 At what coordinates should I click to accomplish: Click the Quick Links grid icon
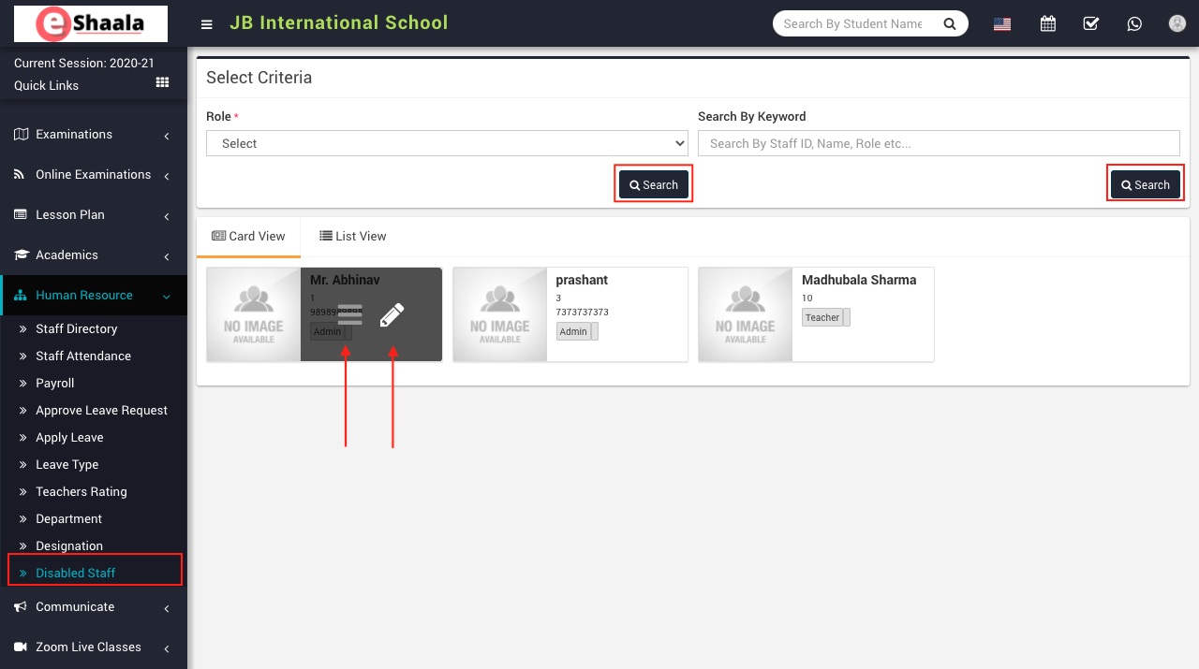162,83
